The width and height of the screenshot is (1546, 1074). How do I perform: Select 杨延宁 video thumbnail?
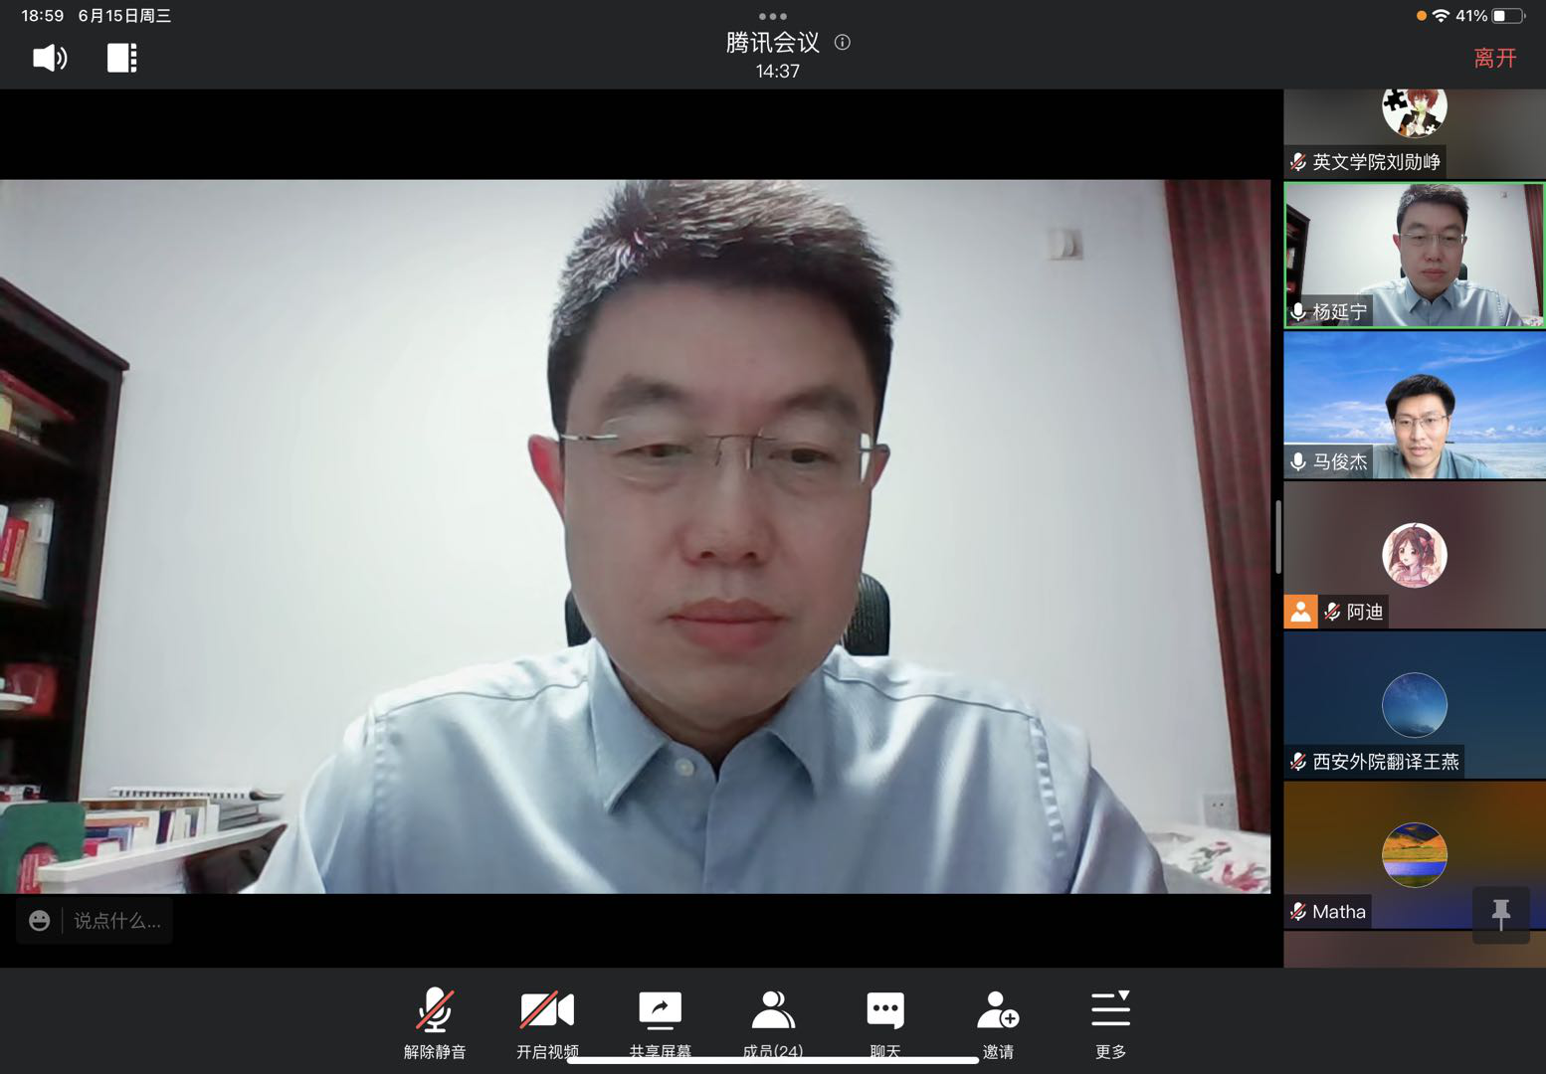coord(1414,256)
